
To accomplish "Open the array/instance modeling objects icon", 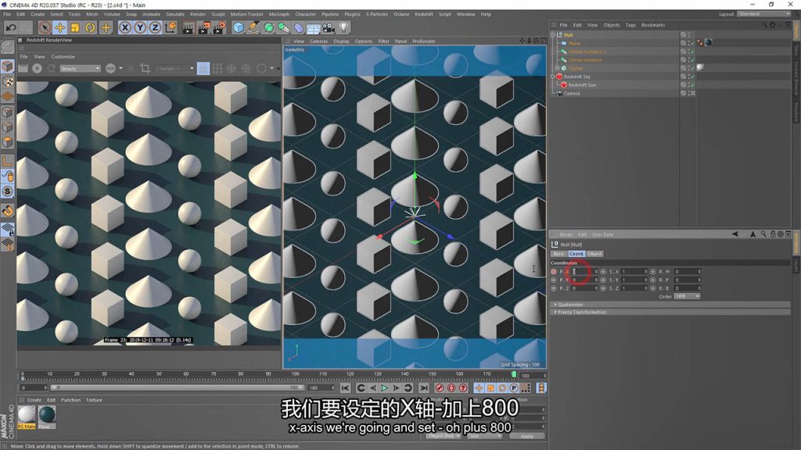I will (283, 27).
